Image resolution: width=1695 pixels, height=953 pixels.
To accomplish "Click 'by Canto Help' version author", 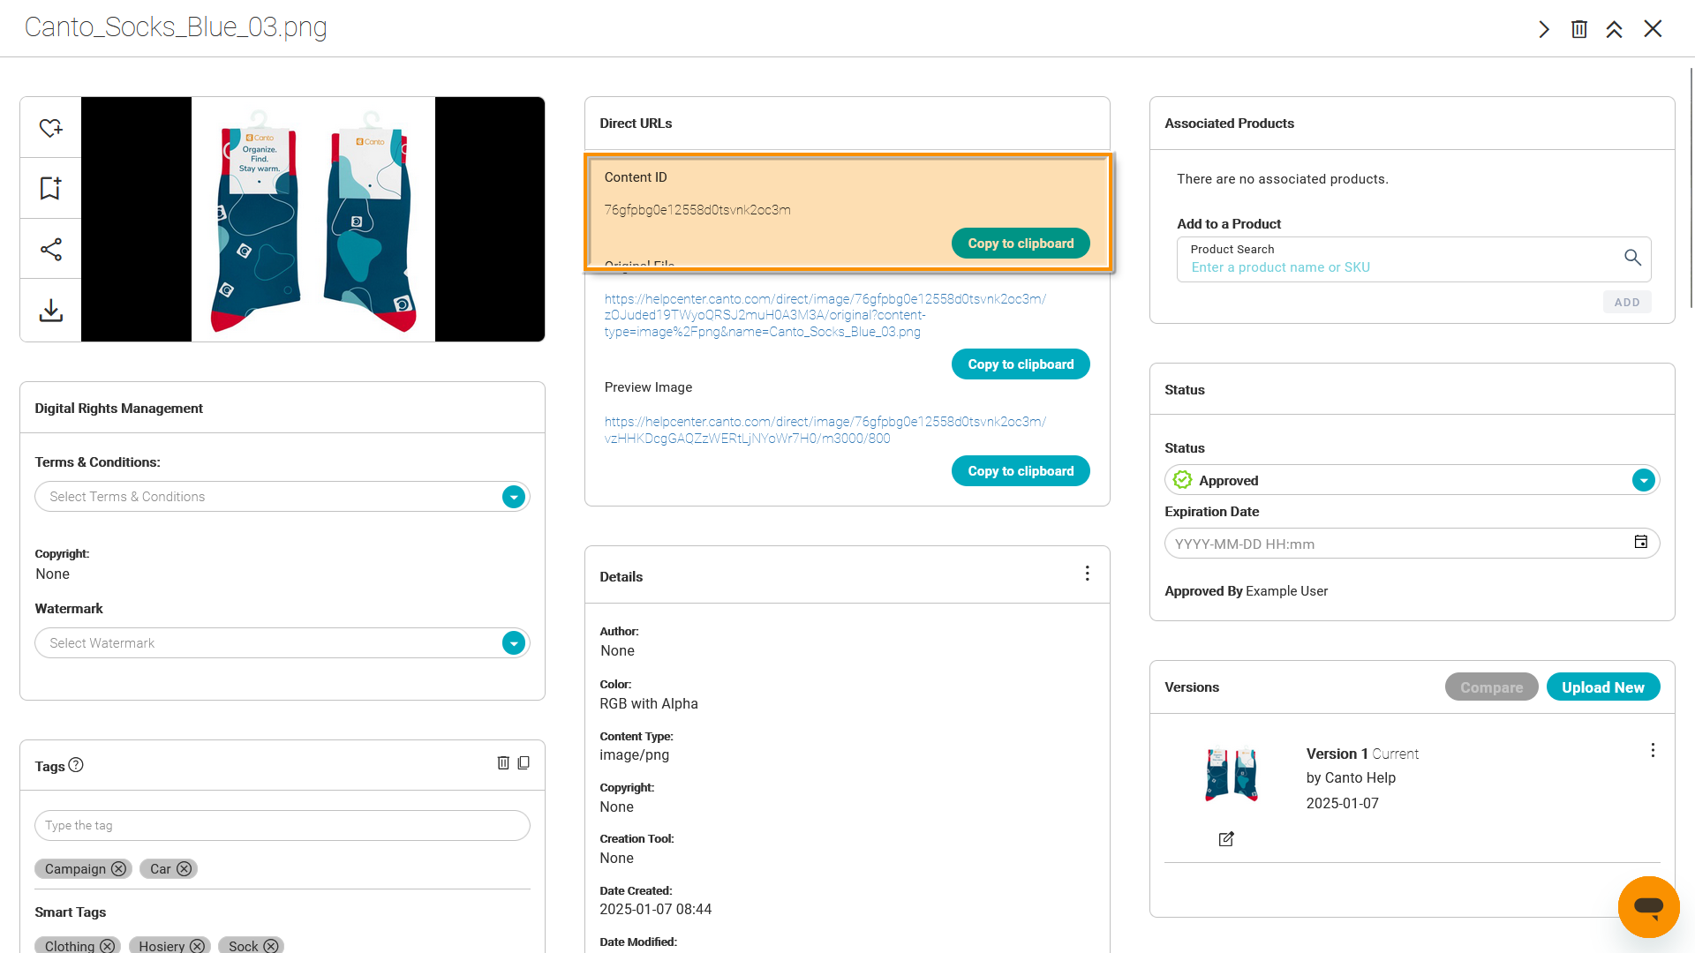I will (1351, 778).
